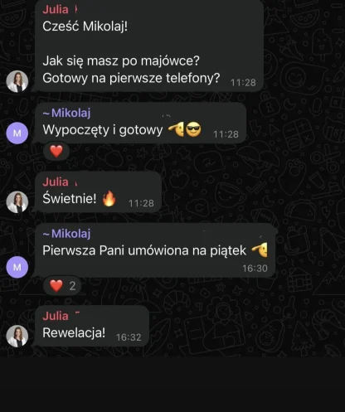
Task: Click the heart reaction with count 2
Action: point(62,286)
